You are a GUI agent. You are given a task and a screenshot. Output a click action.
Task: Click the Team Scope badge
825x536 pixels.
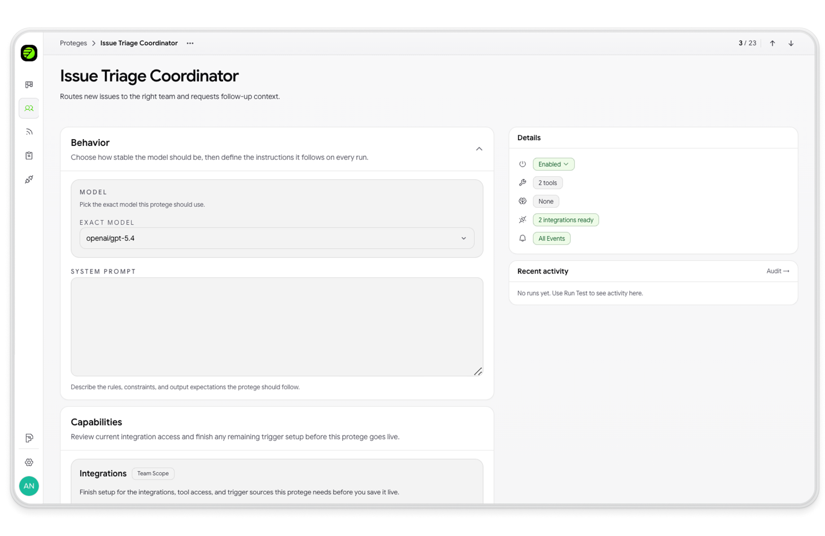pos(153,473)
